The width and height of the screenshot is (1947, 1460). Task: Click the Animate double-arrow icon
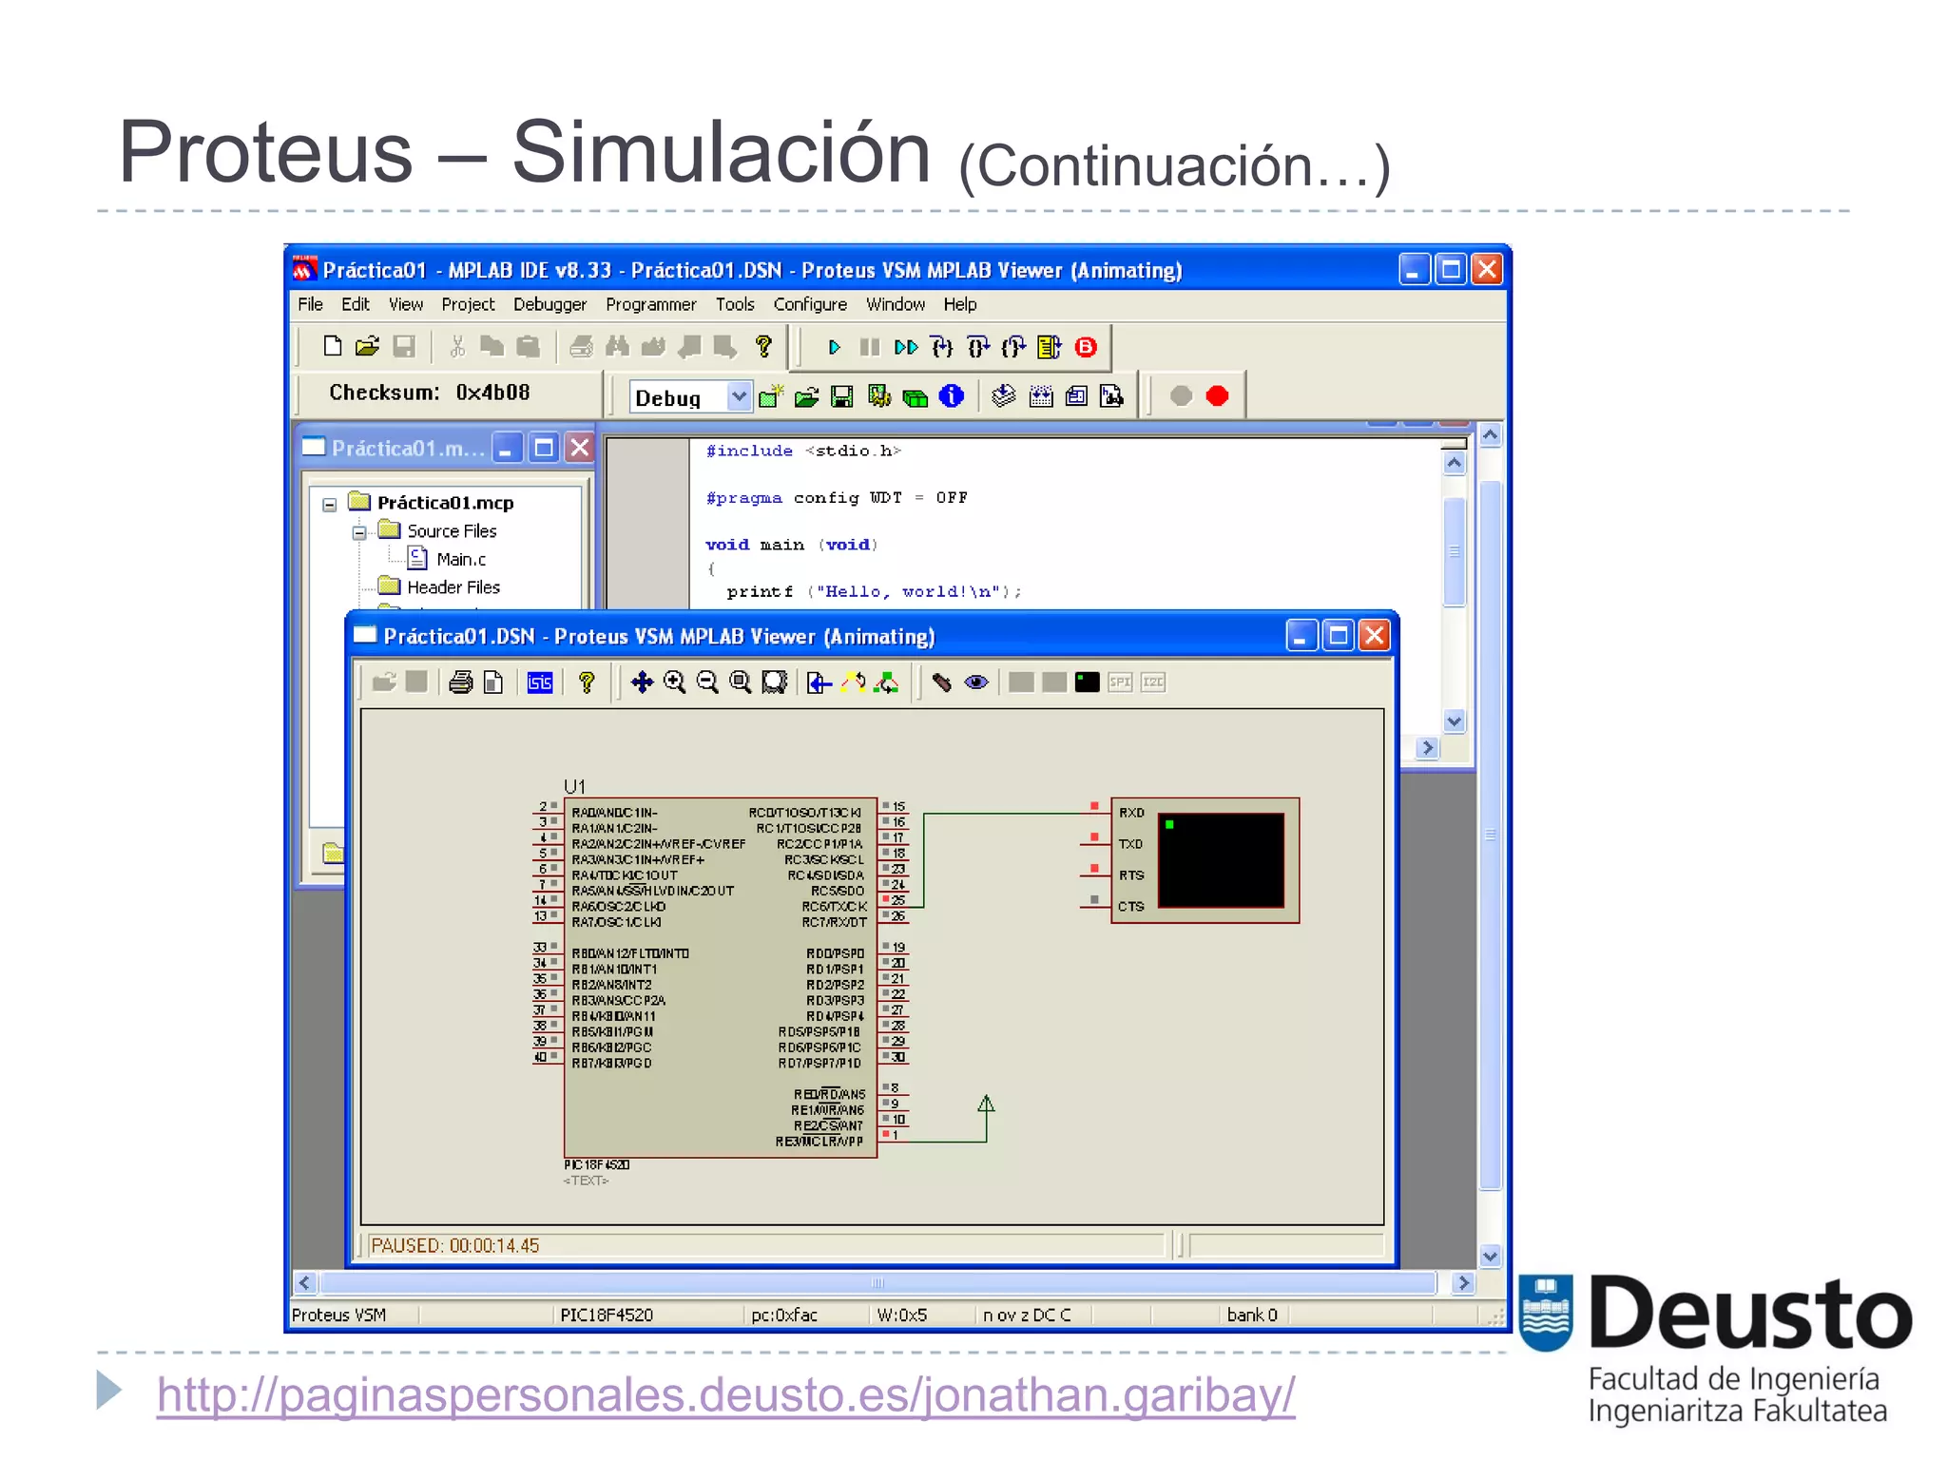(906, 348)
